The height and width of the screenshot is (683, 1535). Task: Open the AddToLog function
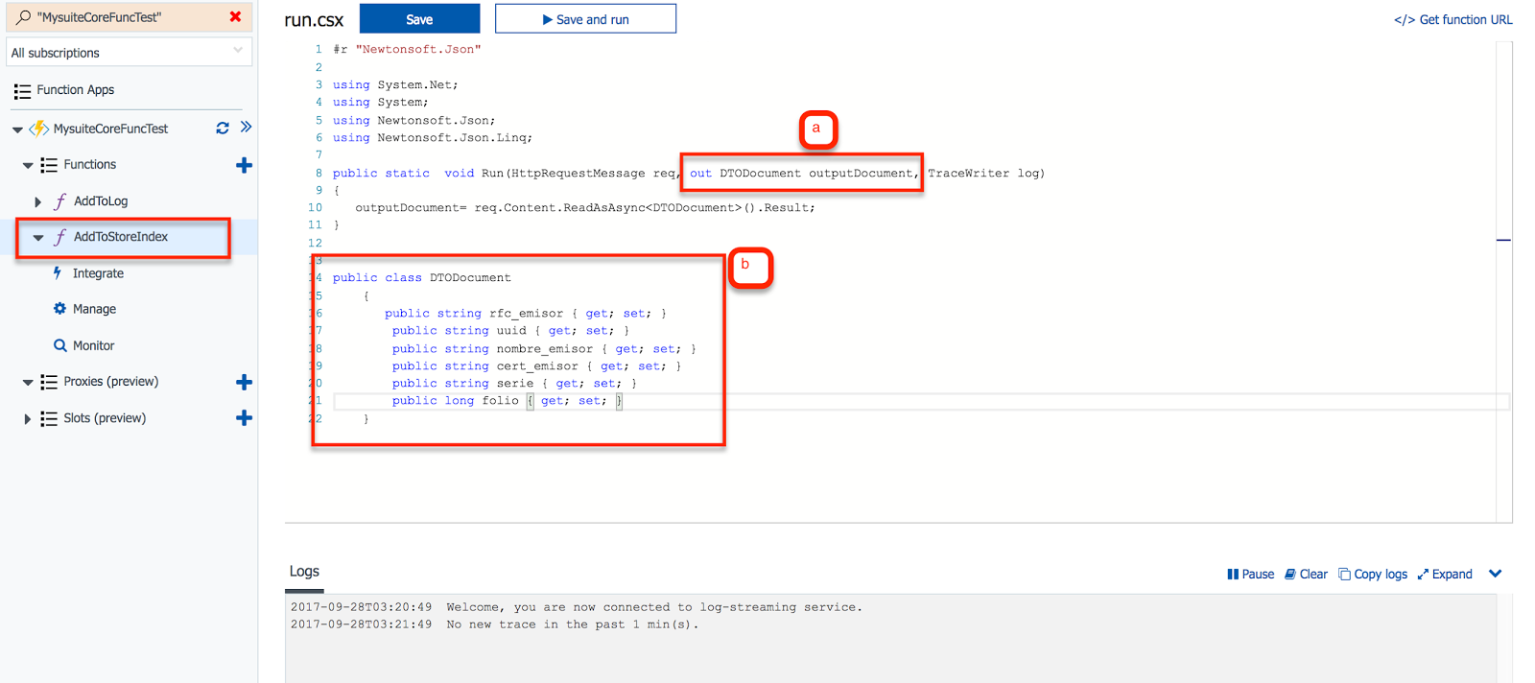(x=101, y=201)
